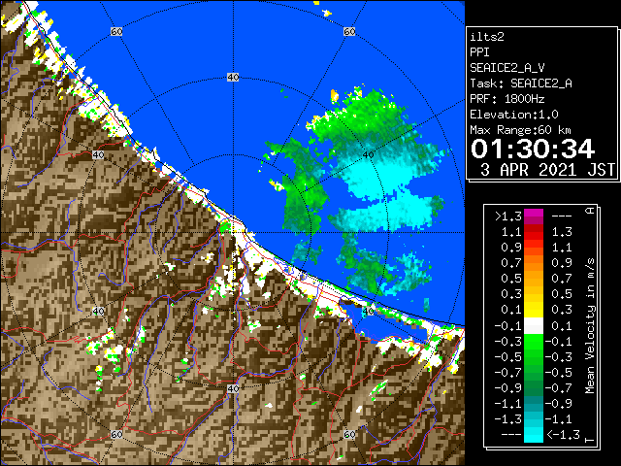Click the '<-1.3' legend label
This screenshot has width=621, height=466.
563,434
